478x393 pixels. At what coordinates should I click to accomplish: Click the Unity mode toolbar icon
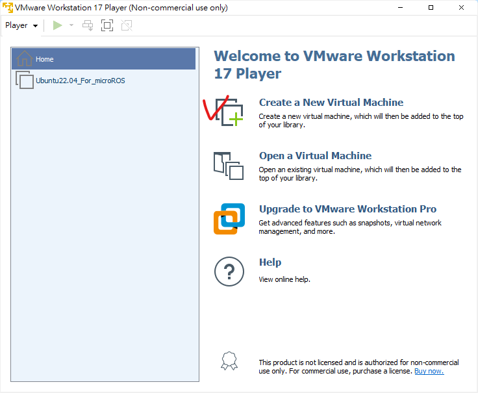pos(127,25)
